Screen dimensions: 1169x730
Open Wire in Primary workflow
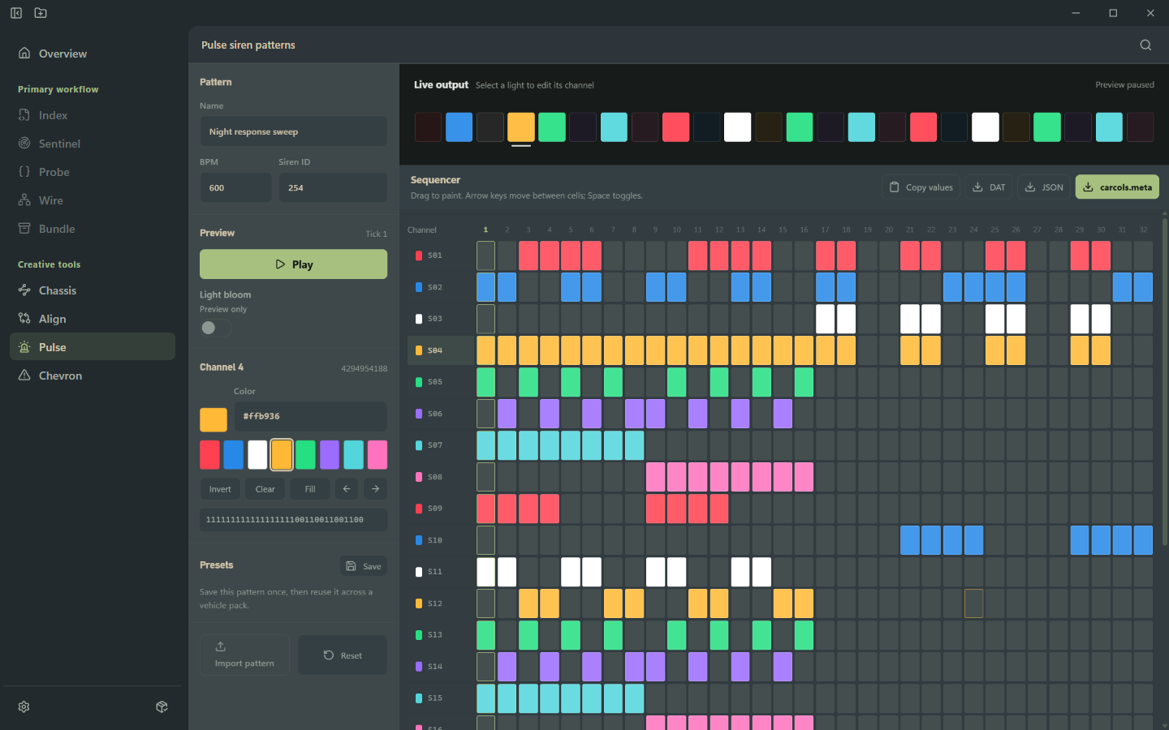(x=93, y=200)
